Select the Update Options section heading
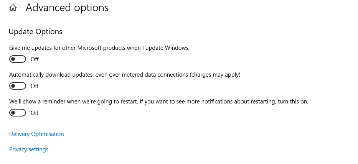Viewport: 358px width, 164px height. tap(35, 31)
